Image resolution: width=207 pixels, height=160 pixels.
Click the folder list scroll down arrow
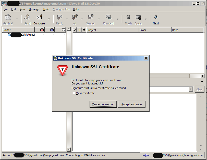[x=68, y=149]
